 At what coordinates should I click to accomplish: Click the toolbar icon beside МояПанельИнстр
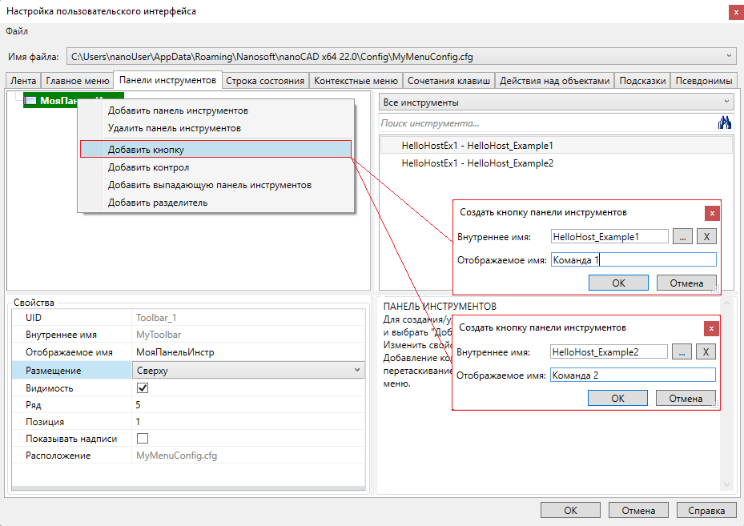pos(30,101)
